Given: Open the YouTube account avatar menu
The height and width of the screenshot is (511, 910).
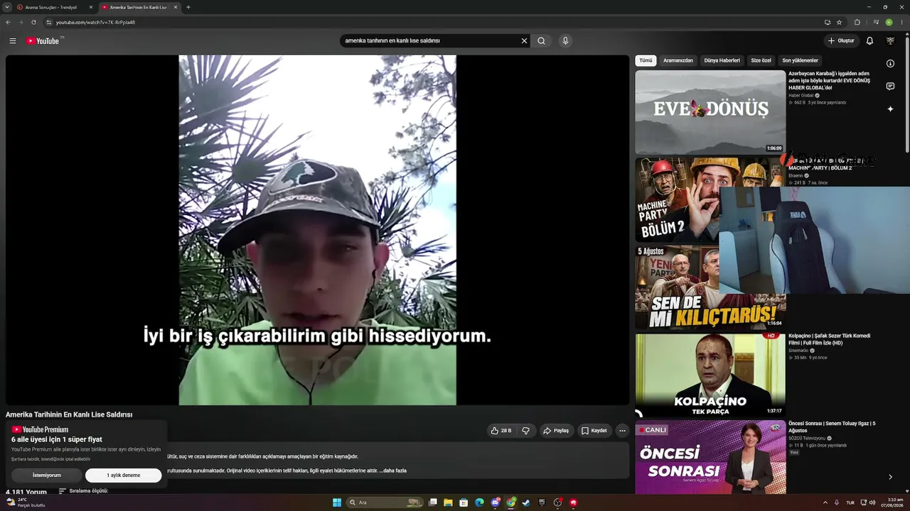Looking at the screenshot, I should [x=890, y=40].
